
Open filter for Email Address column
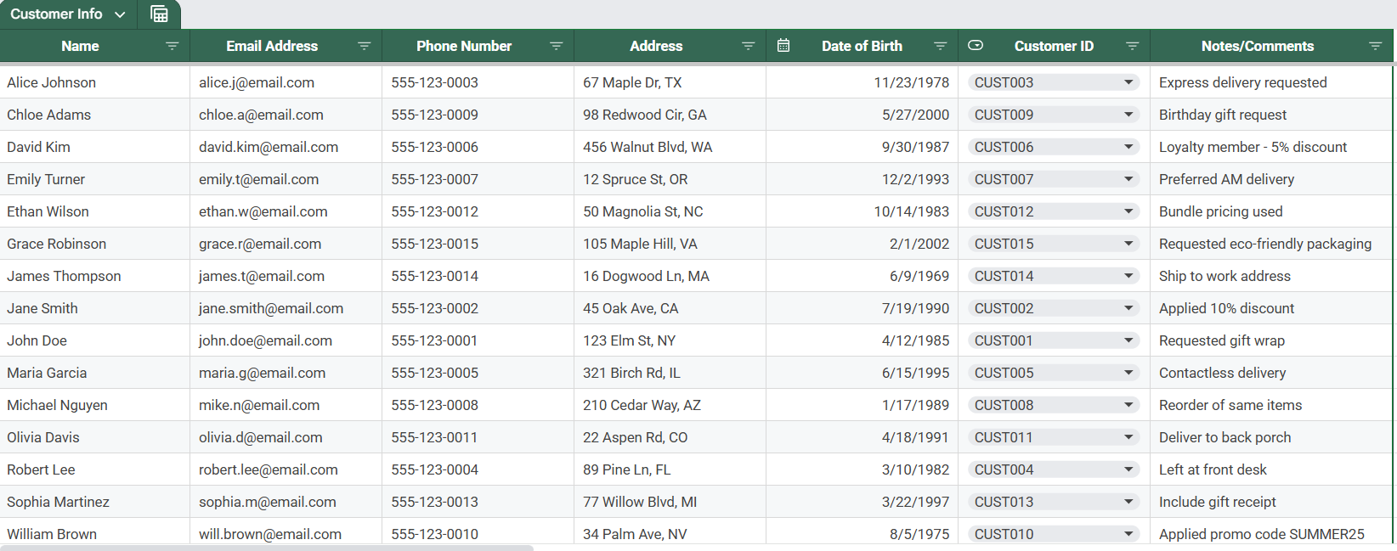[x=364, y=46]
